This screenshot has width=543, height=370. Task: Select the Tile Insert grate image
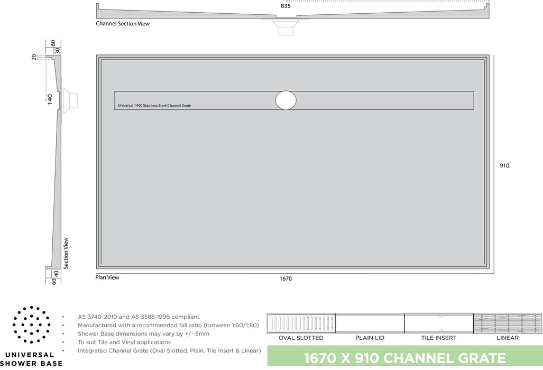pyautogui.click(x=438, y=323)
